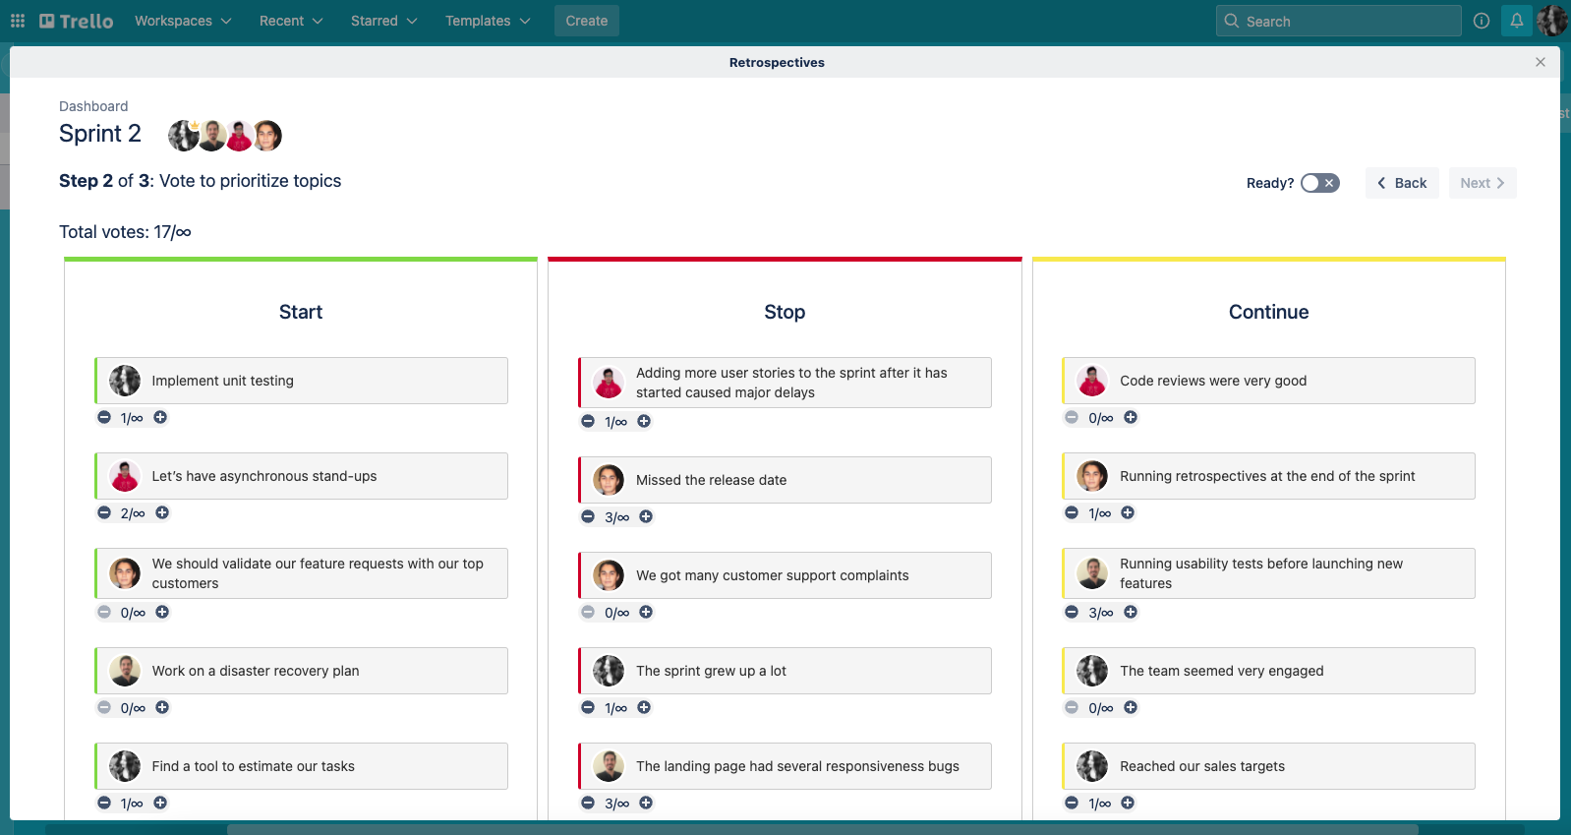This screenshot has height=835, width=1571.
Task: Close the Retrospectives panel
Action: pyautogui.click(x=1541, y=62)
